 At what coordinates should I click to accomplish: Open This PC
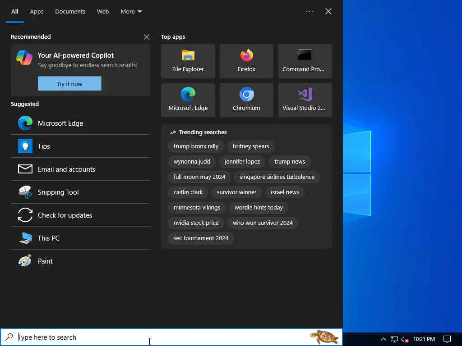click(x=80, y=238)
